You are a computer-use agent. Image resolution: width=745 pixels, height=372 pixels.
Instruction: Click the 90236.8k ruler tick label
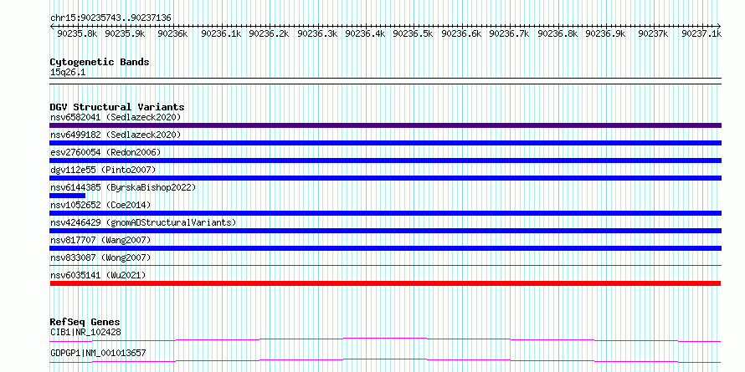[x=557, y=34]
